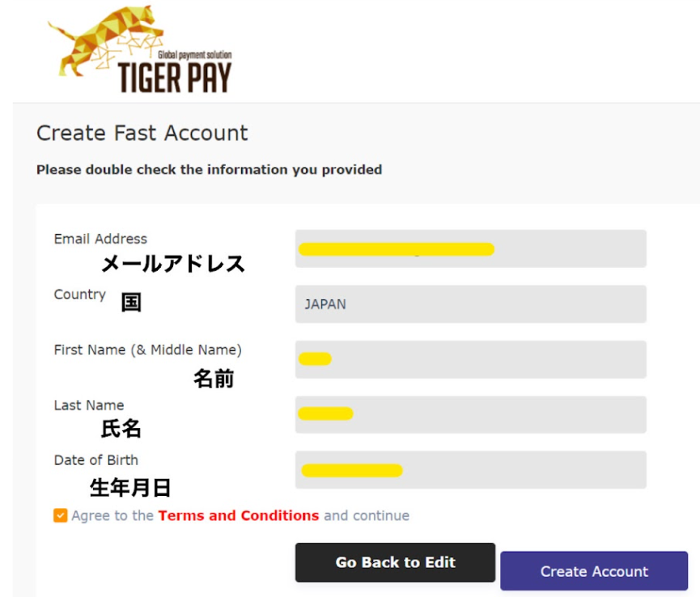Click the Country label text
This screenshot has width=700, height=597.
tap(80, 294)
